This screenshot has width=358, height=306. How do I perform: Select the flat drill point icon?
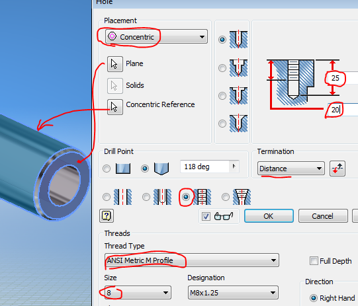click(x=123, y=169)
